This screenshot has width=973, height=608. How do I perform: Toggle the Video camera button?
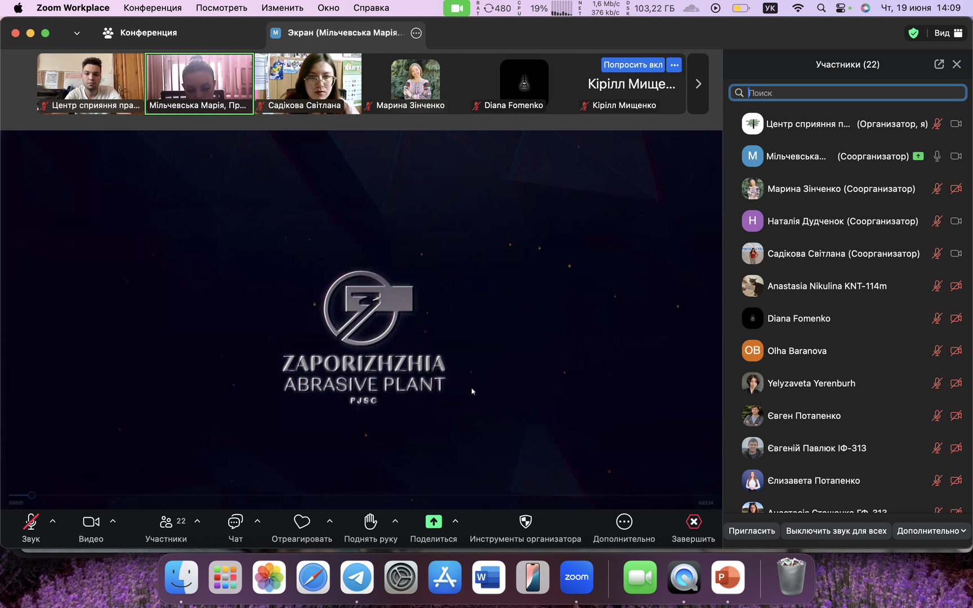(x=91, y=522)
